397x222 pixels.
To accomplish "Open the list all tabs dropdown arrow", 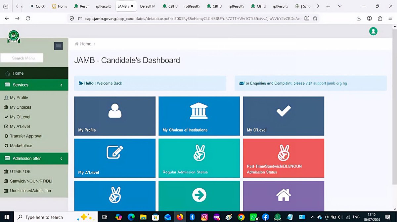I will coord(340,6).
